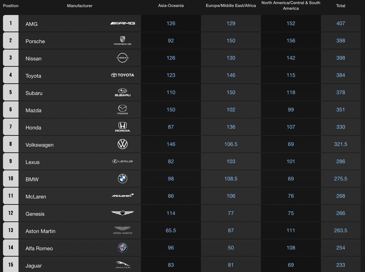This screenshot has width=365, height=272.
Task: Click the Lexus logo
Action: click(123, 161)
